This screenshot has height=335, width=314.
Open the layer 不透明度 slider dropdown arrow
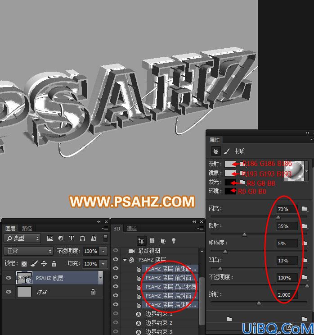(103, 251)
